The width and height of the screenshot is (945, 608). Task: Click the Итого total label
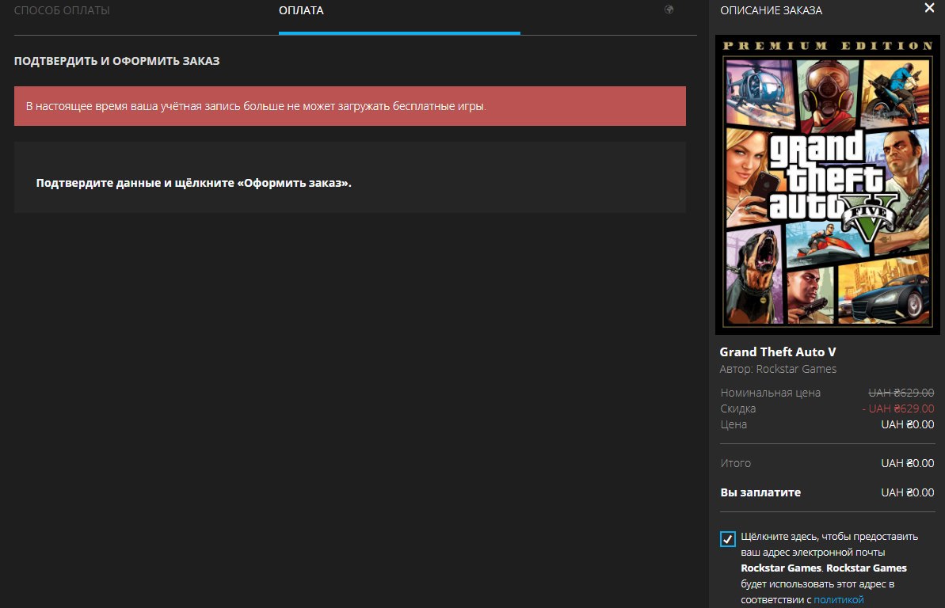735,463
